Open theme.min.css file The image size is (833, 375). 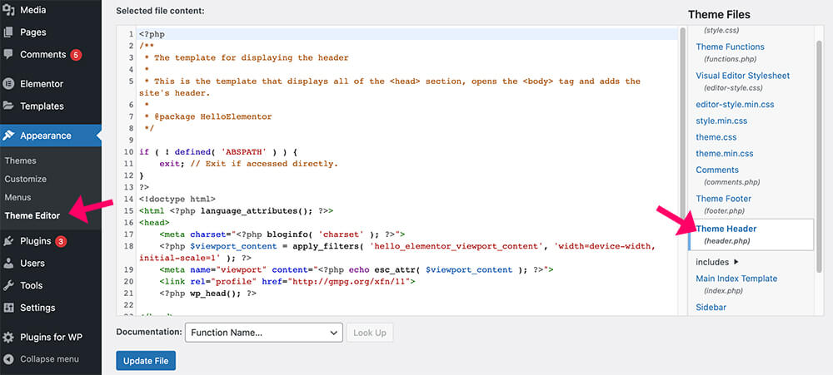[725, 154]
